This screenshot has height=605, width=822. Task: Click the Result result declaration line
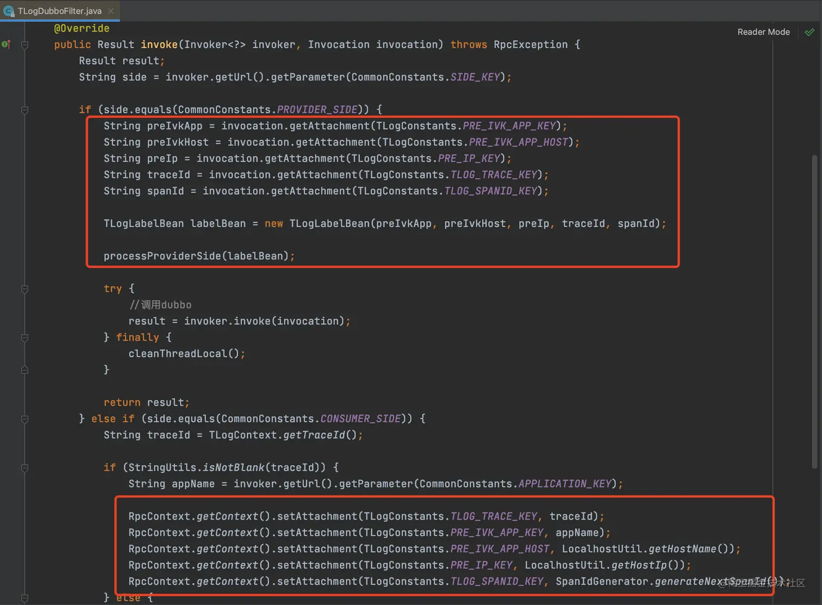(x=122, y=61)
